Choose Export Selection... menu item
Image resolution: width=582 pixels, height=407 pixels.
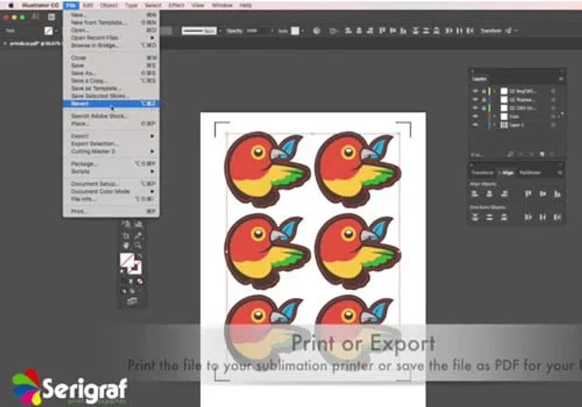click(111, 143)
